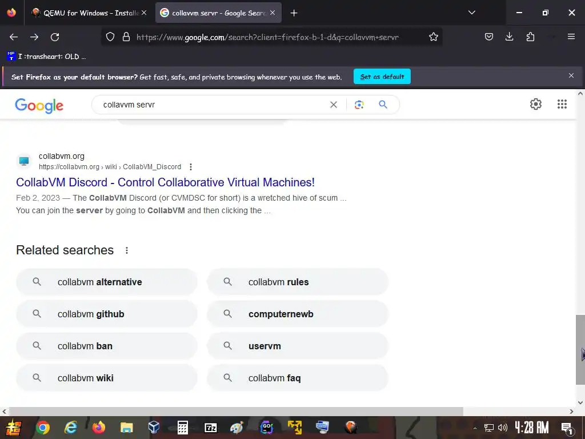Search for collabvm ban
Image resolution: width=585 pixels, height=439 pixels.
[107, 346]
